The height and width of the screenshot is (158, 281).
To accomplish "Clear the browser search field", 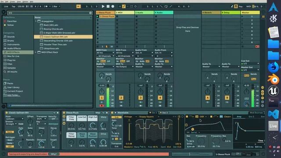I will (90, 13).
